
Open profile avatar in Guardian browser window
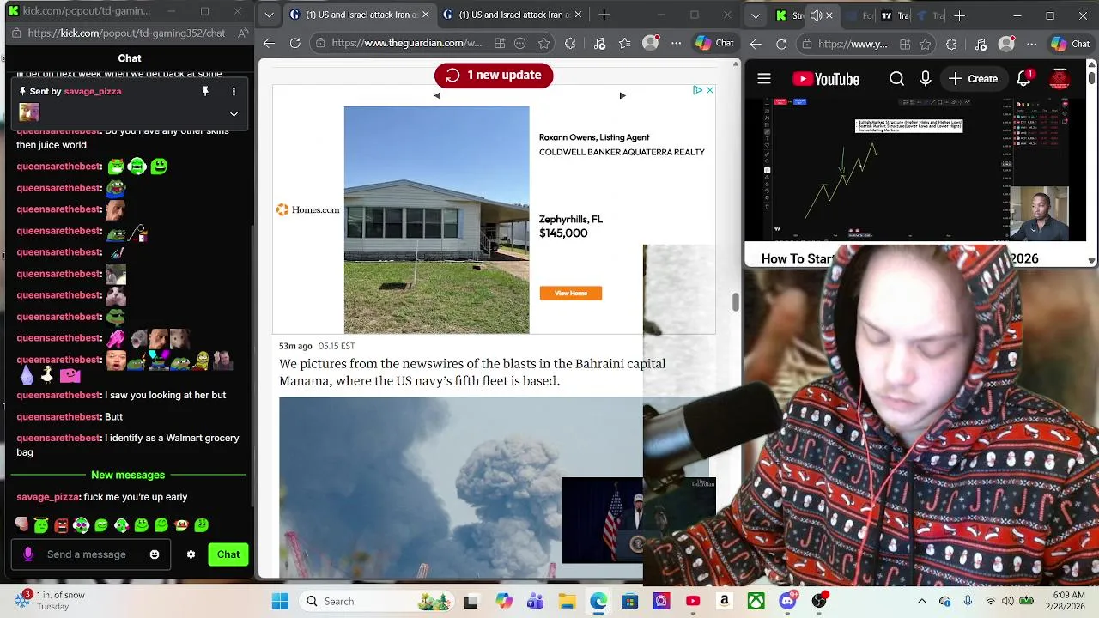coord(652,43)
